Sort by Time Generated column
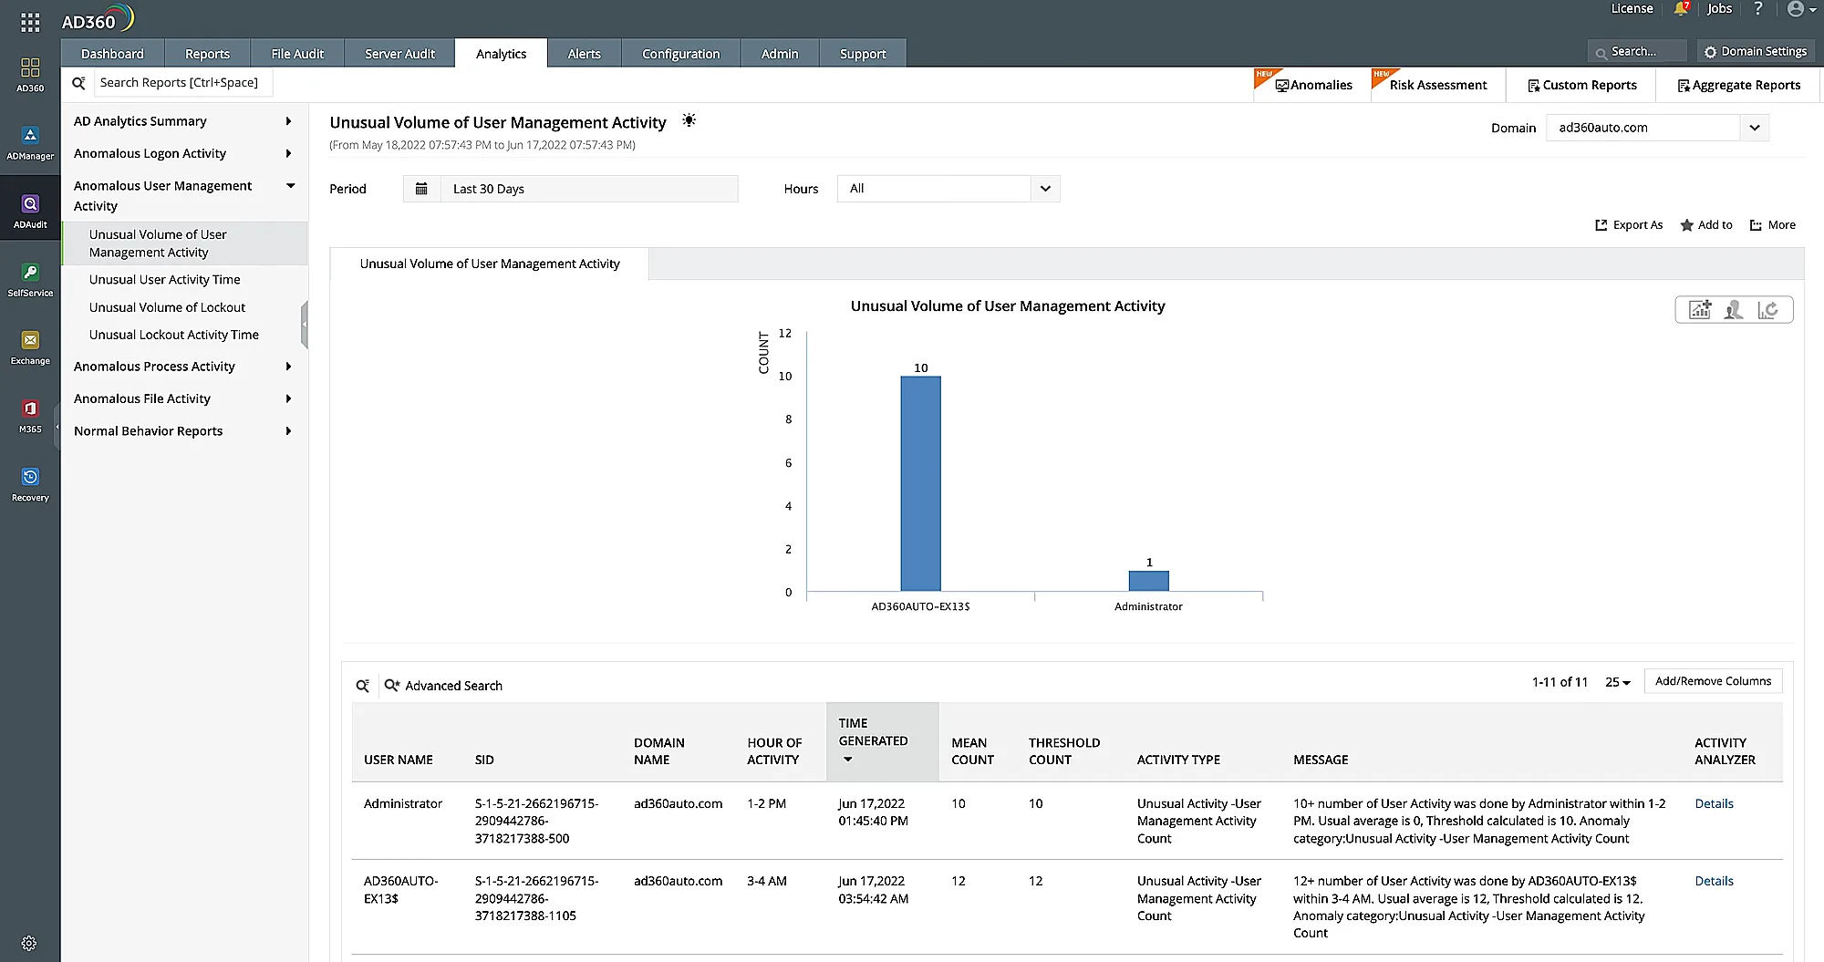 pyautogui.click(x=882, y=741)
